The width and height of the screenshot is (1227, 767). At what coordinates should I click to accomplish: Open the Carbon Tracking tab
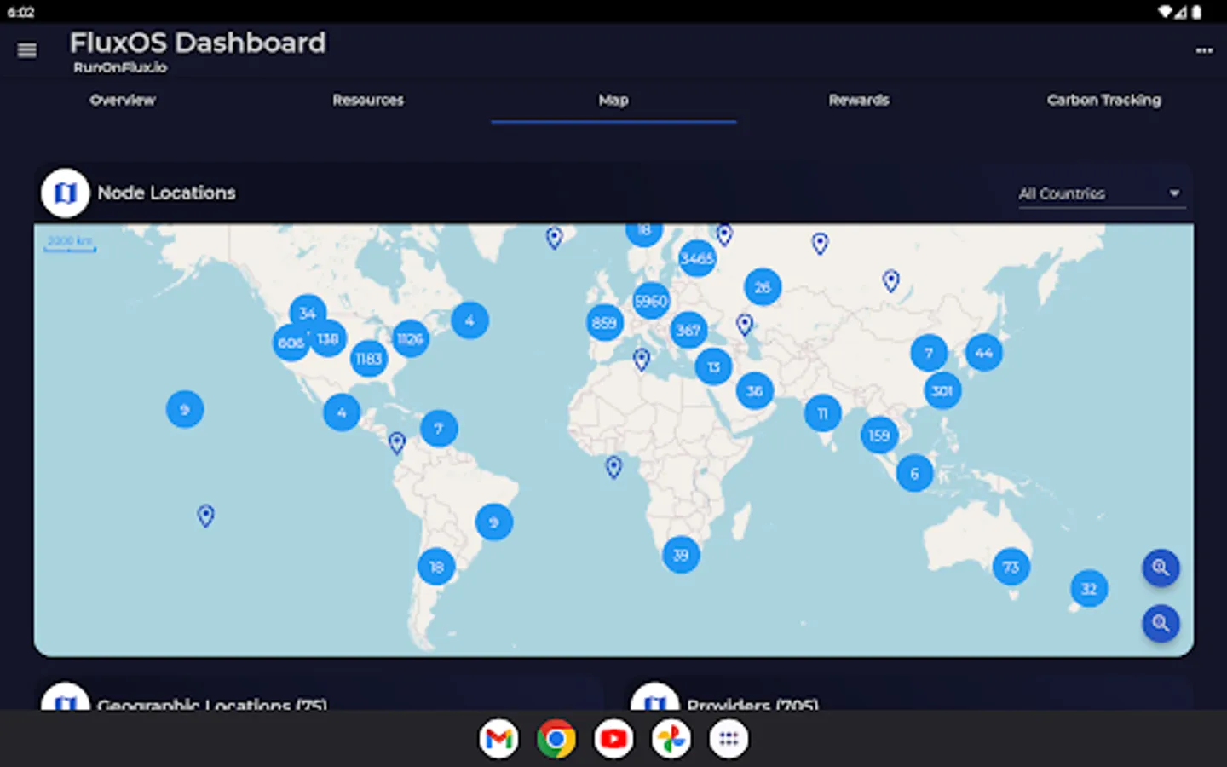tap(1104, 101)
